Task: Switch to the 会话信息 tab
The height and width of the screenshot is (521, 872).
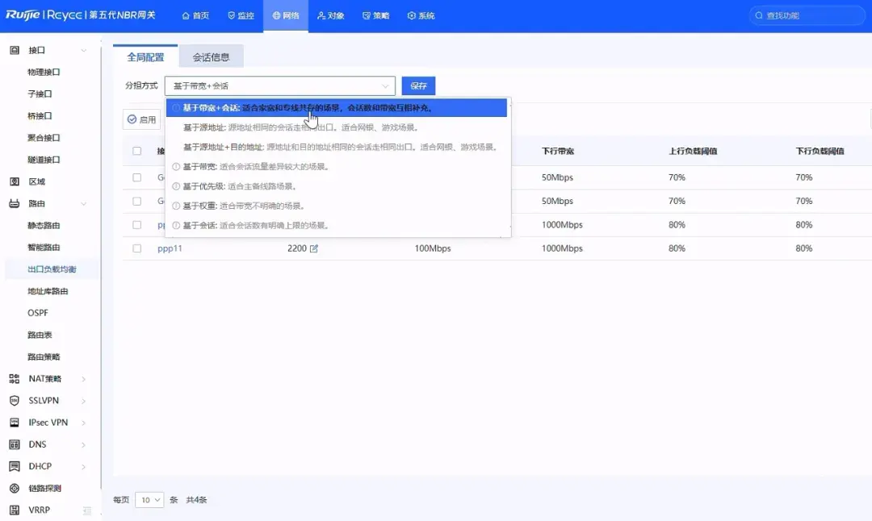Action: [x=211, y=56]
